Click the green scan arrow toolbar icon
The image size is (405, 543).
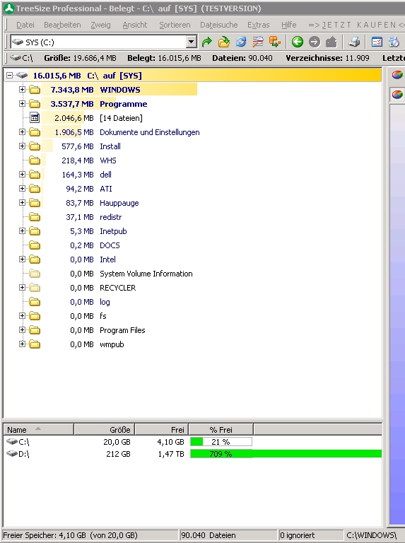207,42
